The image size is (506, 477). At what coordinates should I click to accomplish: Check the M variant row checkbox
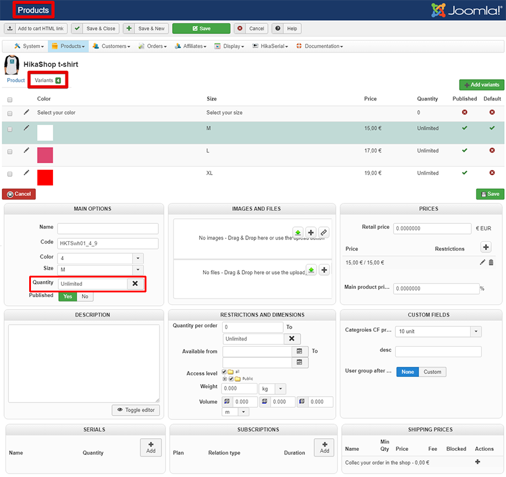click(10, 129)
